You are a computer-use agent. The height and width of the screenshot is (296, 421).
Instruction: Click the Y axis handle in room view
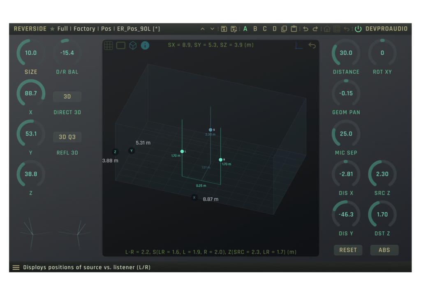pyautogui.click(x=131, y=151)
